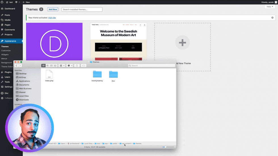Open Posts in the WordPress sidebar

tap(7, 15)
